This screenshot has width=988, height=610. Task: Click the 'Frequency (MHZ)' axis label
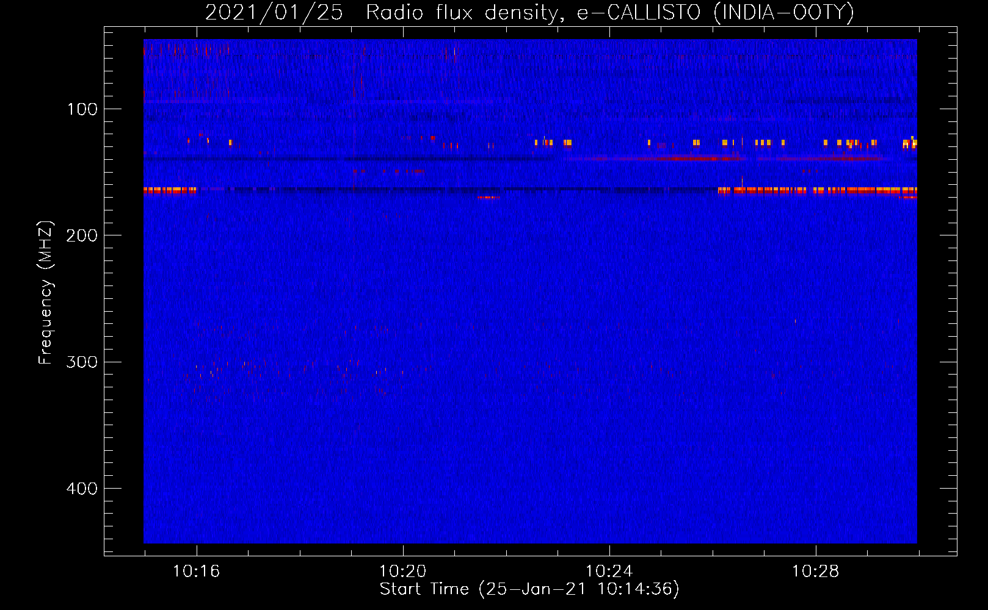coord(46,293)
